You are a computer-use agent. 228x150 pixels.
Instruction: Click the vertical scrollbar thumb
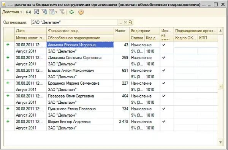tap(220, 87)
